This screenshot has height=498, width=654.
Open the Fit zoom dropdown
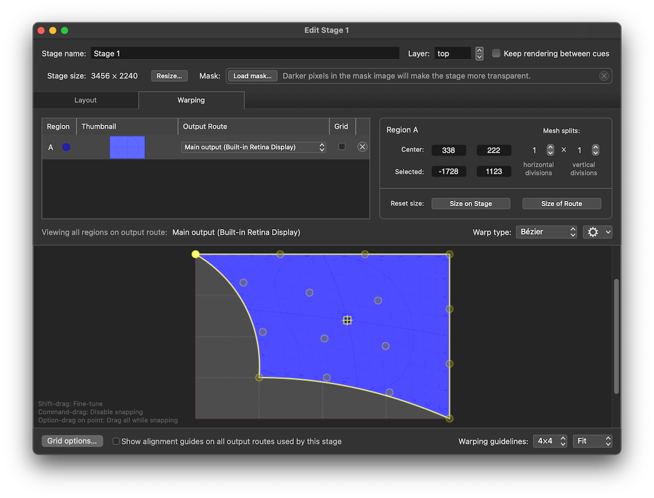(x=592, y=441)
